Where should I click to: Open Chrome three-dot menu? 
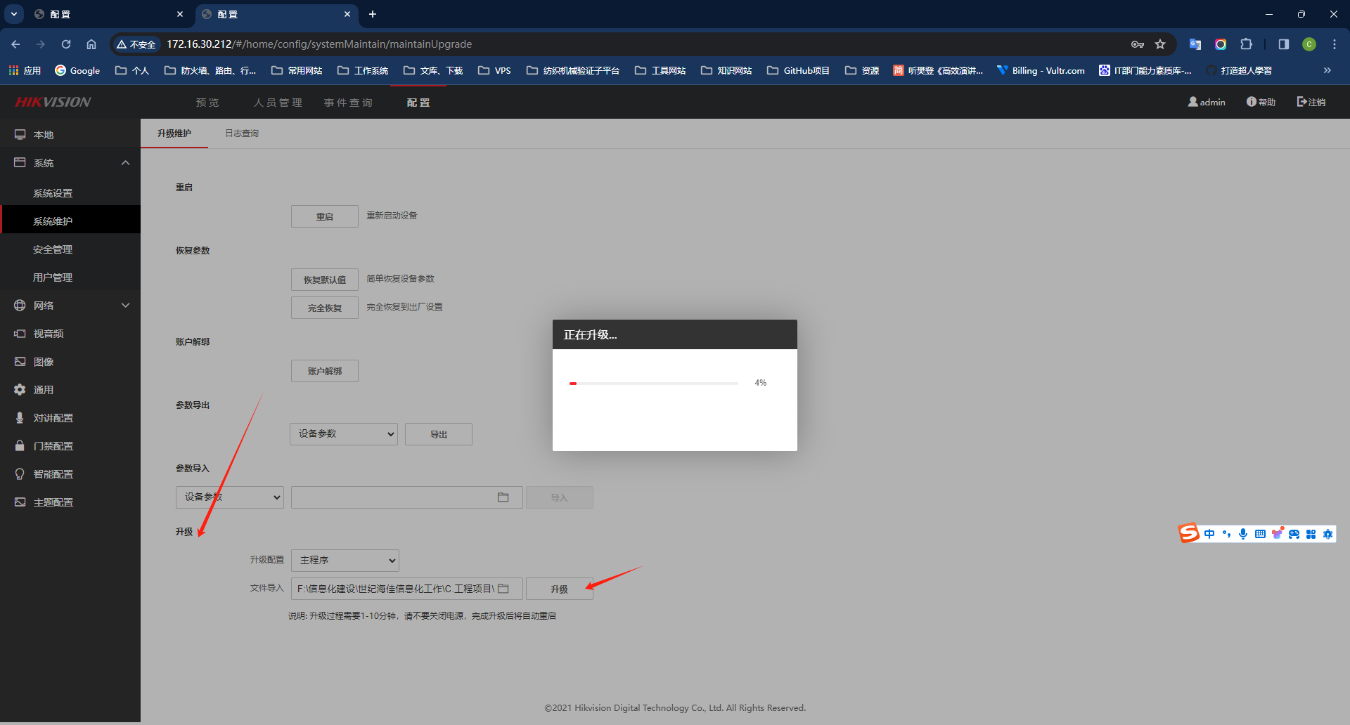[1335, 44]
